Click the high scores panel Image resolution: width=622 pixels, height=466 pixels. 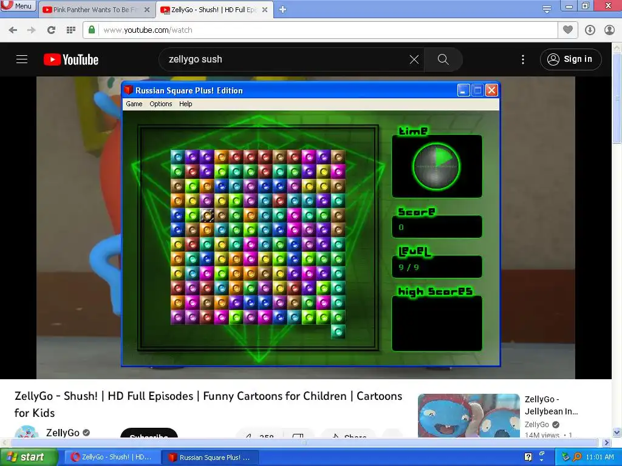437,323
